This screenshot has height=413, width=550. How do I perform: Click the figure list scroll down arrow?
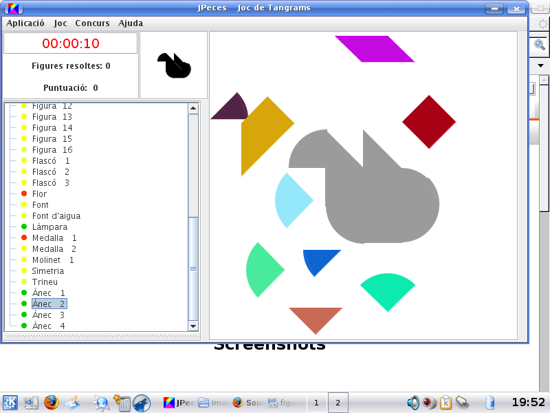193,326
